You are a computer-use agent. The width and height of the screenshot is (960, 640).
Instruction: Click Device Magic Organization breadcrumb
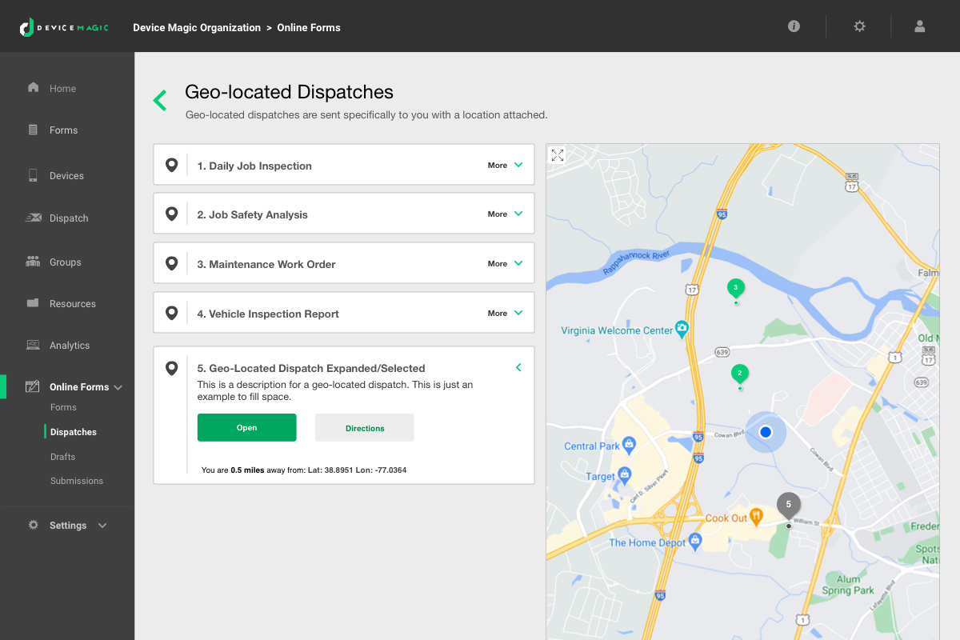[197, 27]
